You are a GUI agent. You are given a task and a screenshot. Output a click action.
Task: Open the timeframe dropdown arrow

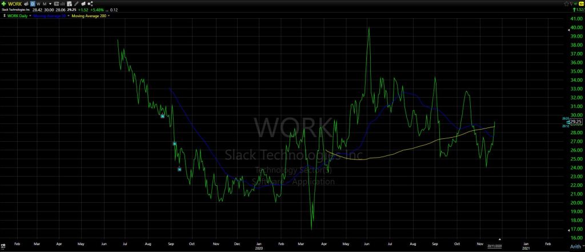click(x=49, y=3)
